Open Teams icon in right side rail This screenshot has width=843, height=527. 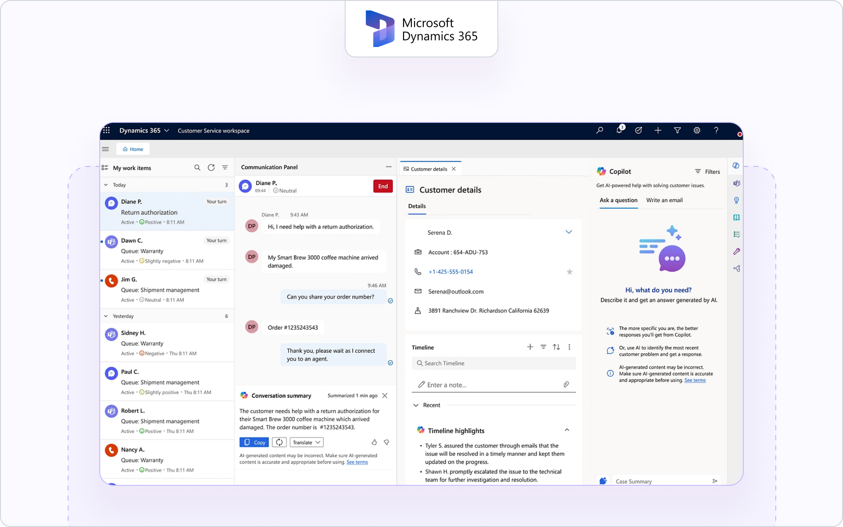pyautogui.click(x=736, y=183)
